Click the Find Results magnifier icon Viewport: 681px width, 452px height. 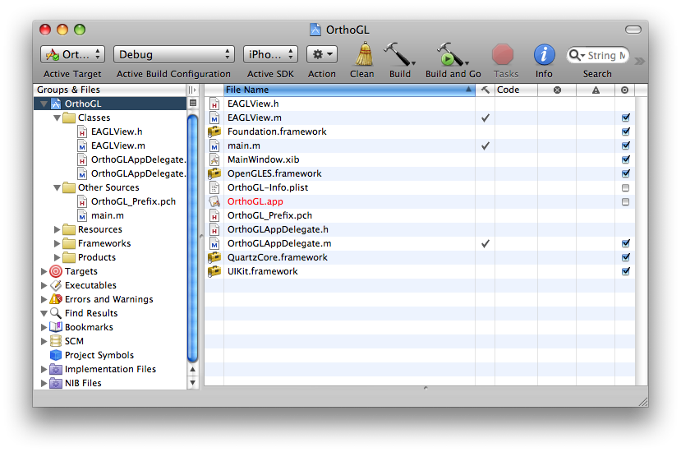point(56,313)
